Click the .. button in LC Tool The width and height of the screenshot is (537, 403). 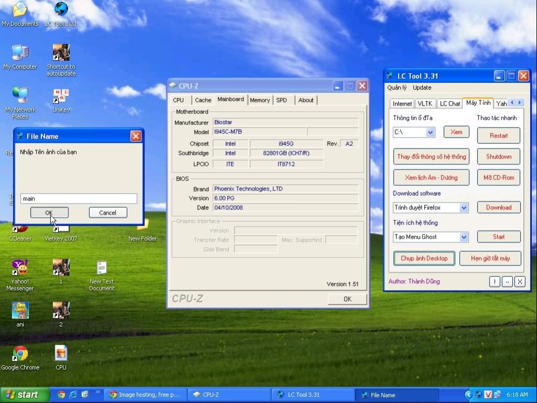click(x=507, y=282)
